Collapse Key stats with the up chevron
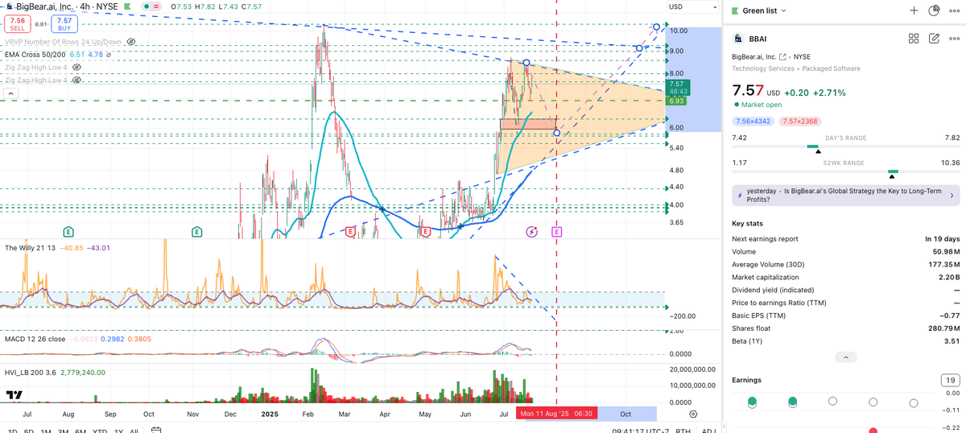 click(x=844, y=357)
